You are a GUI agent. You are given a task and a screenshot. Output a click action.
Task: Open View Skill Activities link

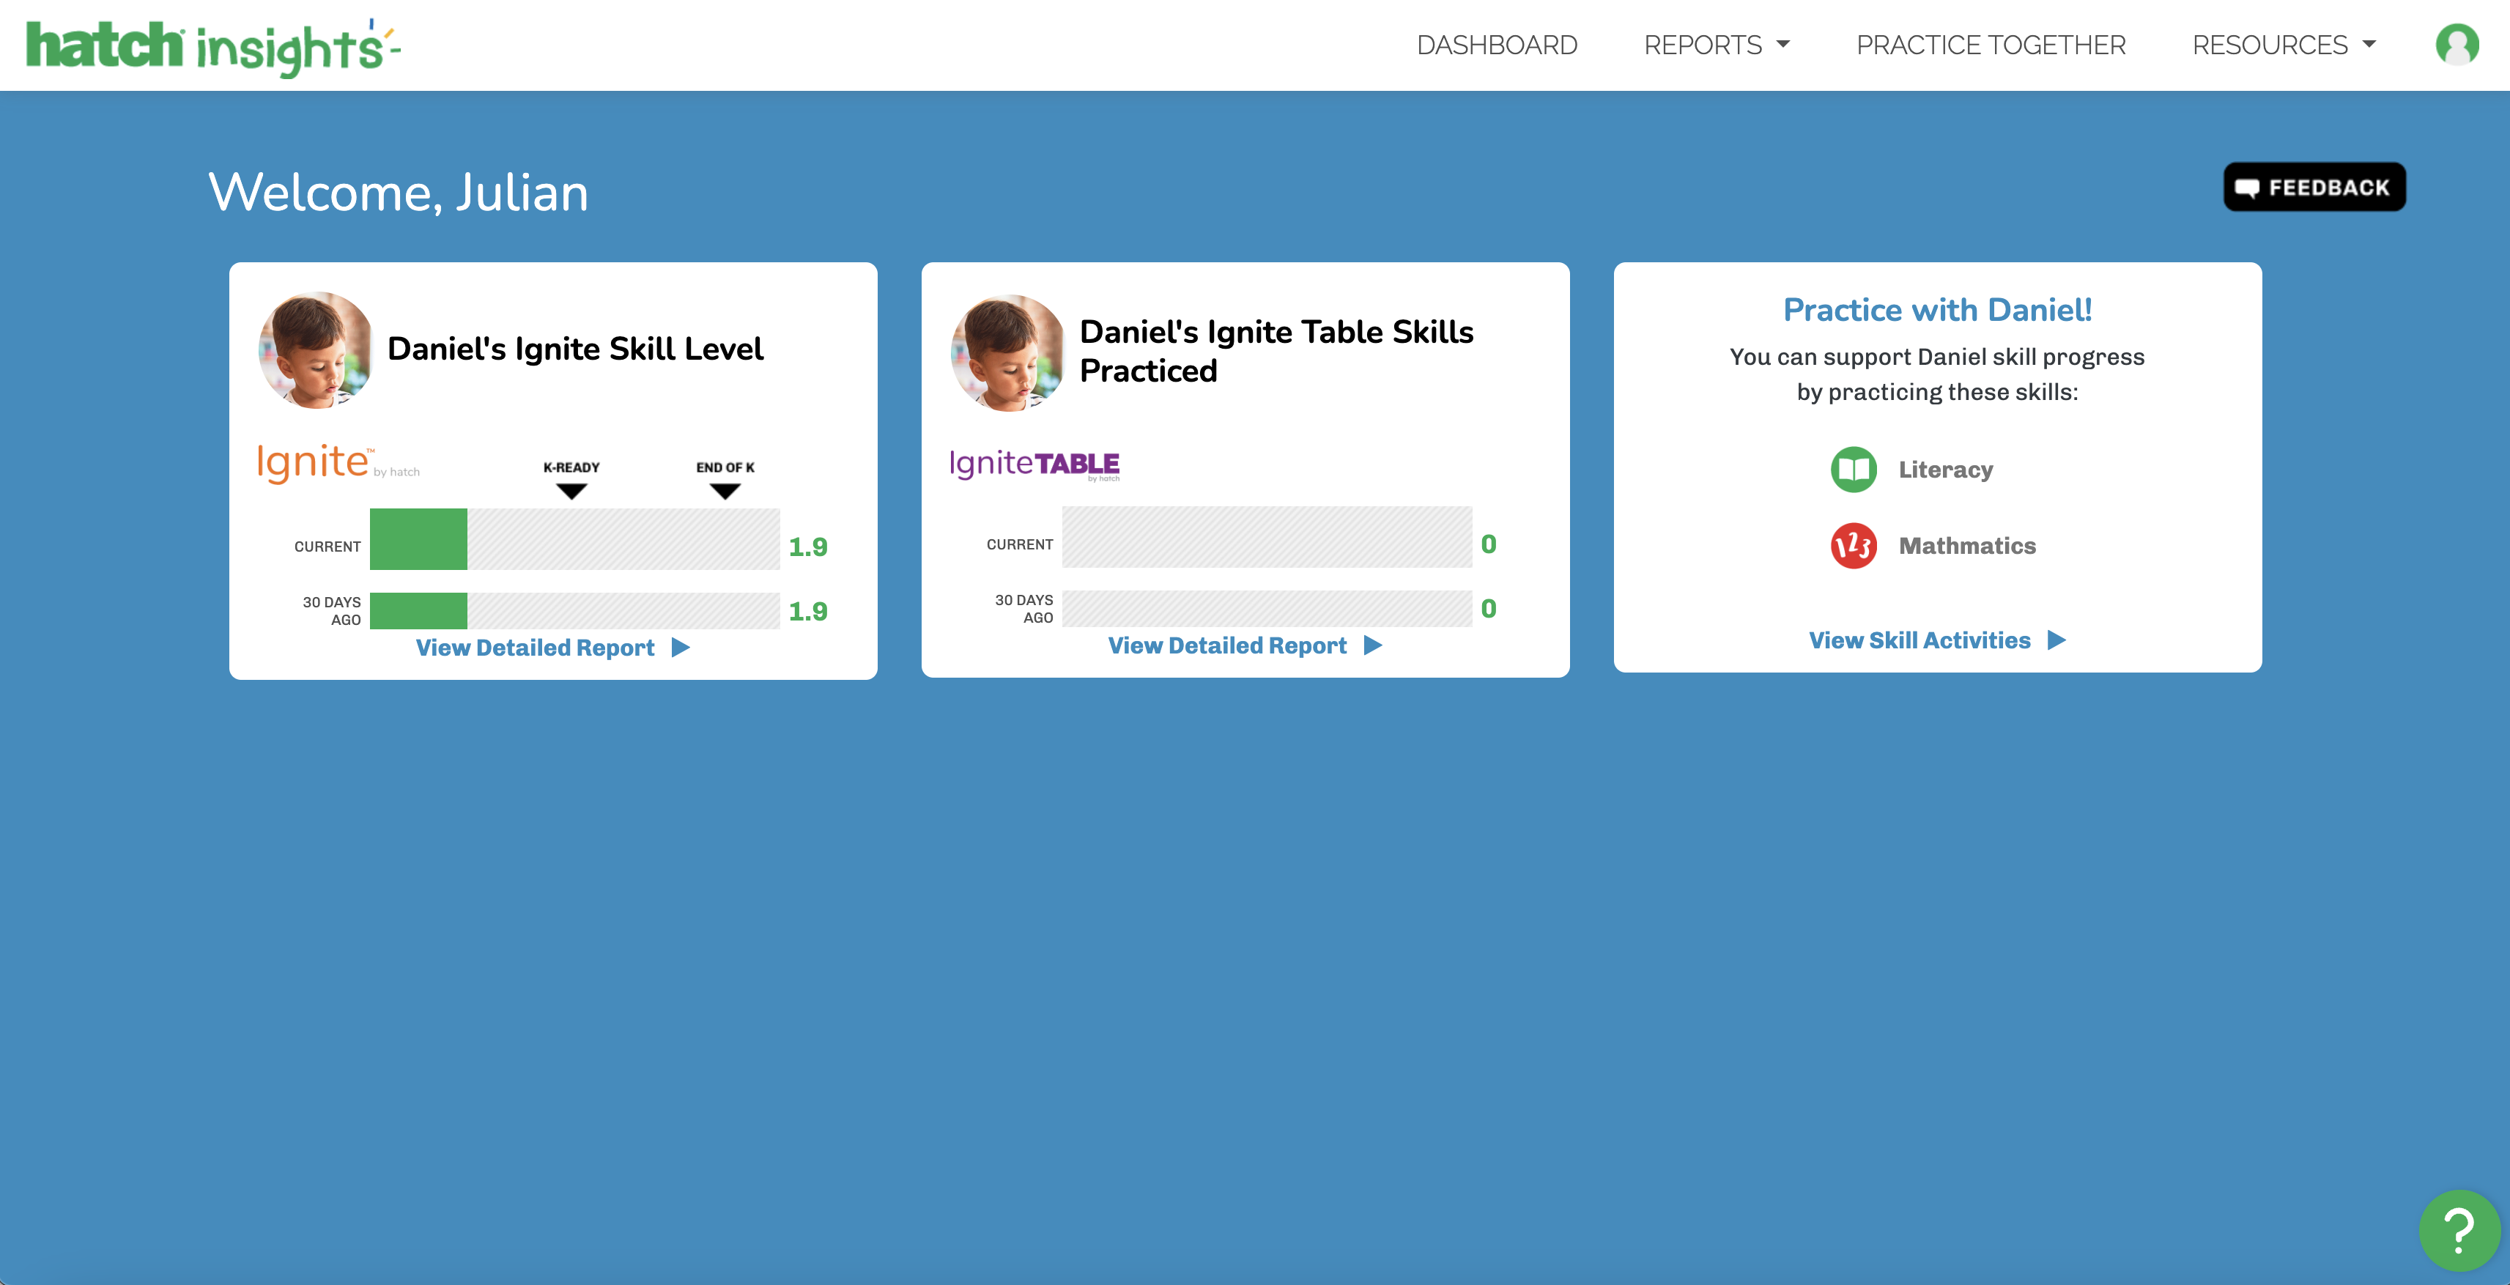click(x=1937, y=640)
